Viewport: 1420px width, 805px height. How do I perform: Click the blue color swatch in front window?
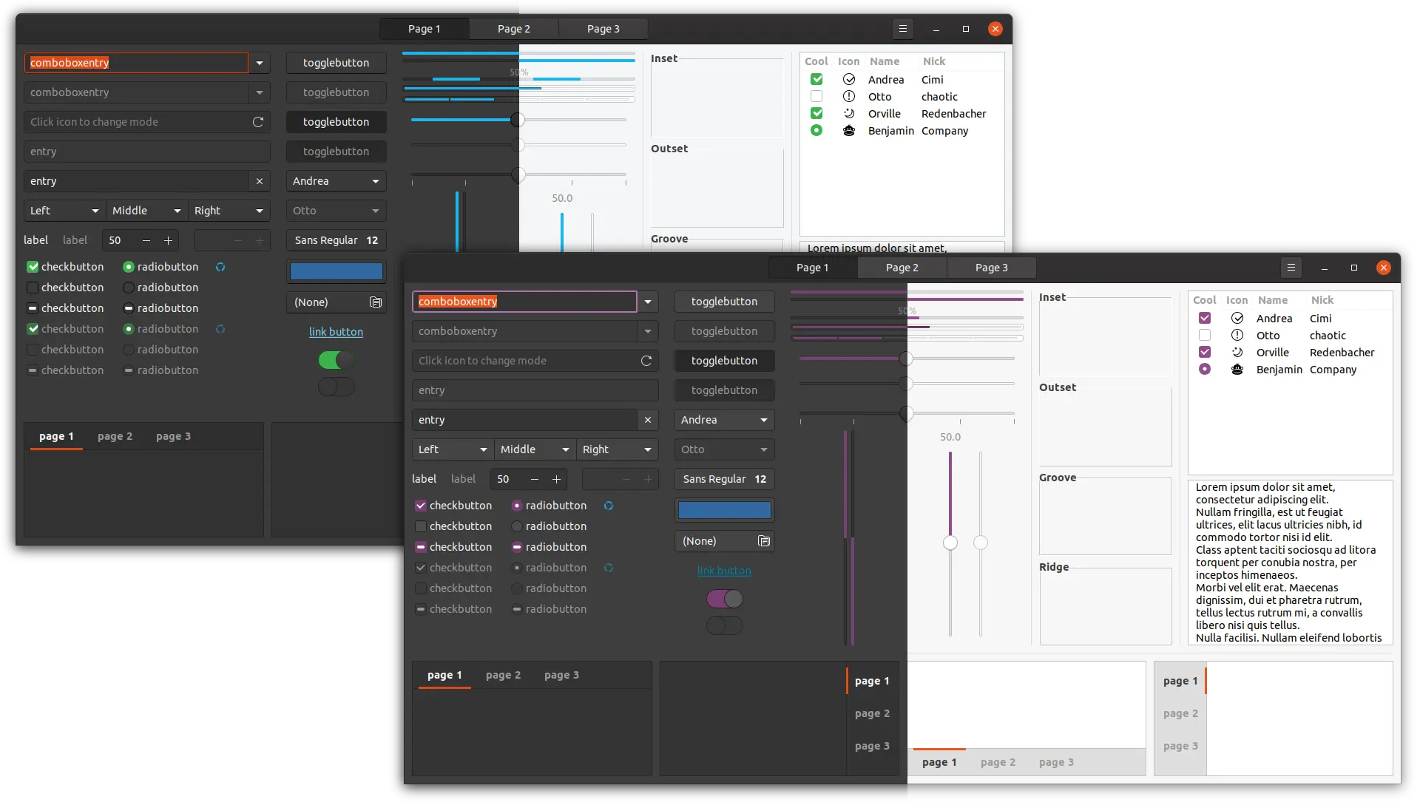724,510
